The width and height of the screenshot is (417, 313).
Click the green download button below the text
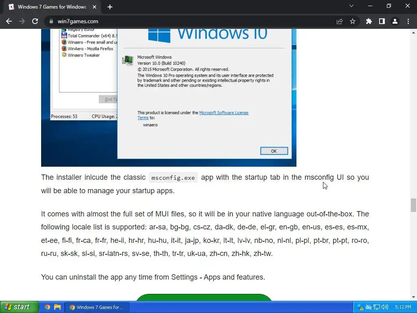click(204, 298)
